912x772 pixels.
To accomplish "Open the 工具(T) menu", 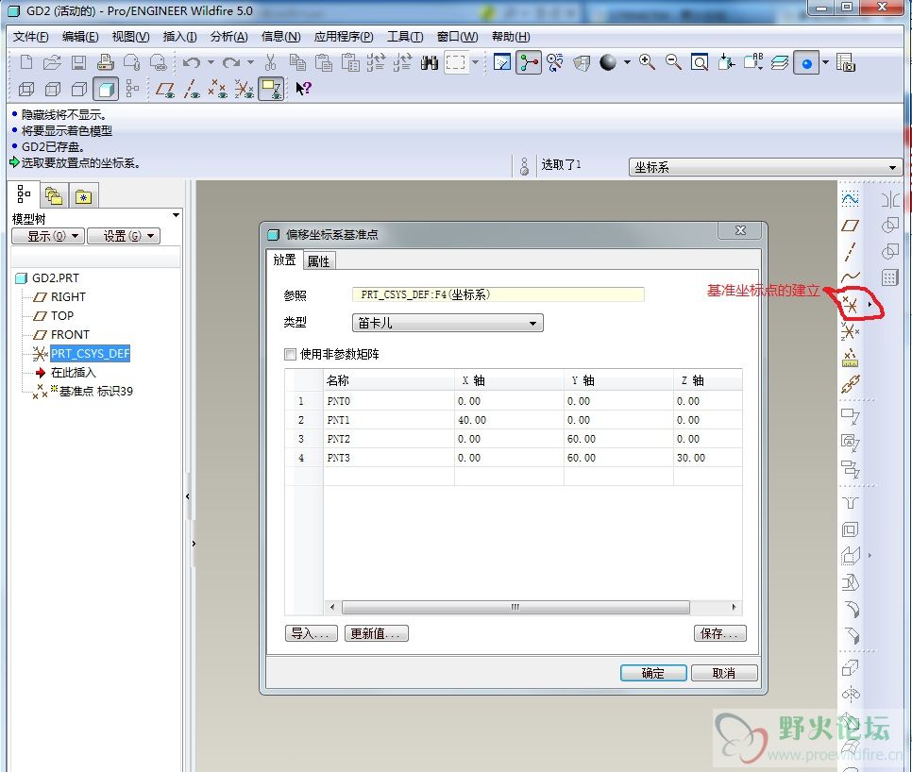I will click(x=405, y=37).
